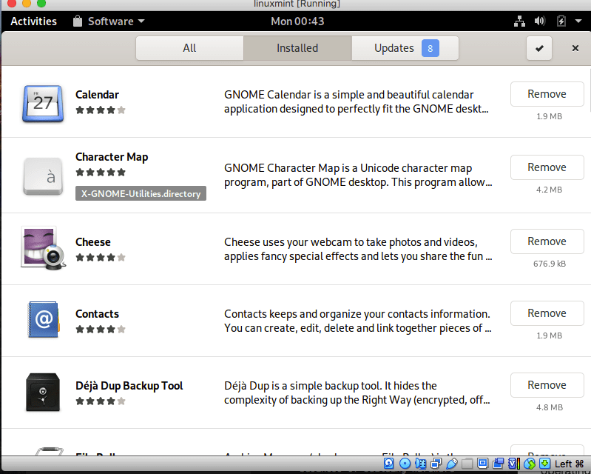Select the Left ⌘ host key label

[x=569, y=464]
